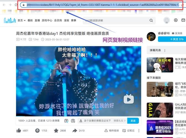Click the share icon in address bar

click(182, 5)
